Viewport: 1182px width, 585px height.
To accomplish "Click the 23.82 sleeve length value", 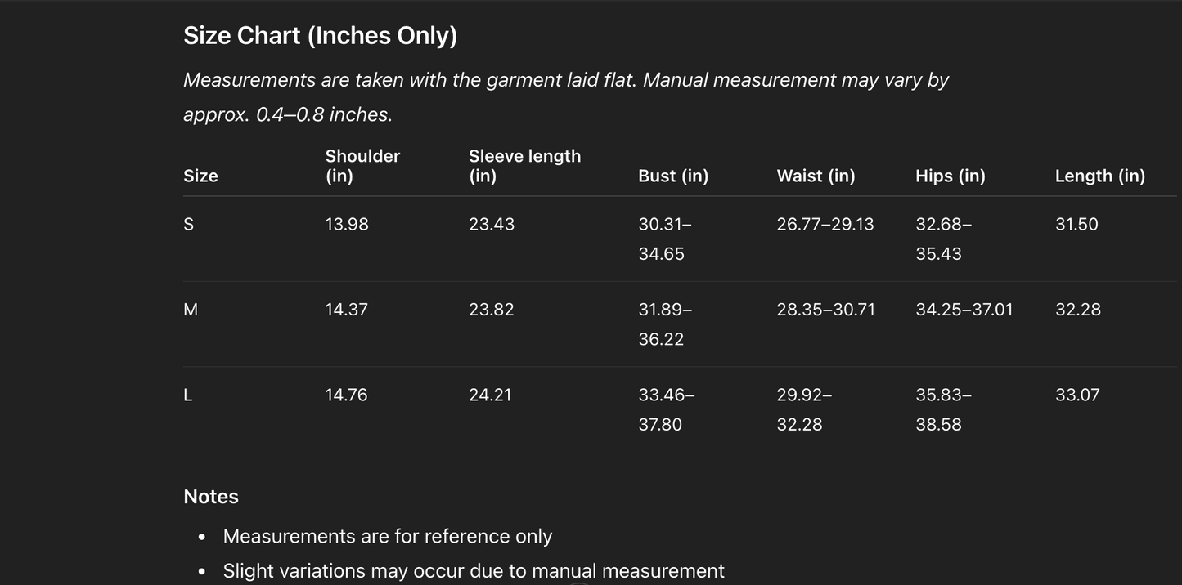I will [x=491, y=310].
